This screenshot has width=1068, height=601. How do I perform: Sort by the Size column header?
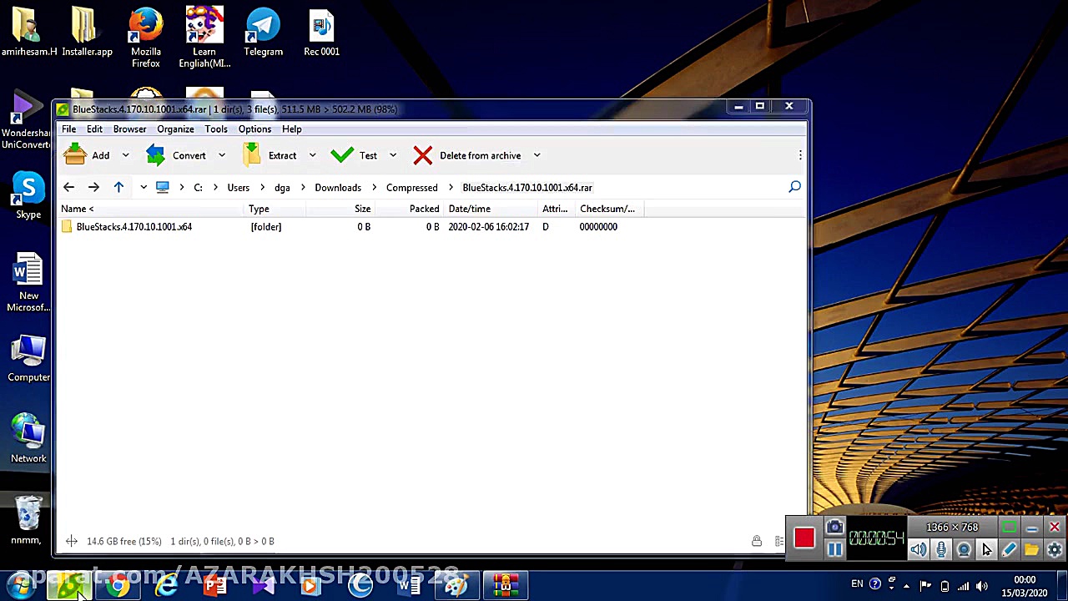341,209
